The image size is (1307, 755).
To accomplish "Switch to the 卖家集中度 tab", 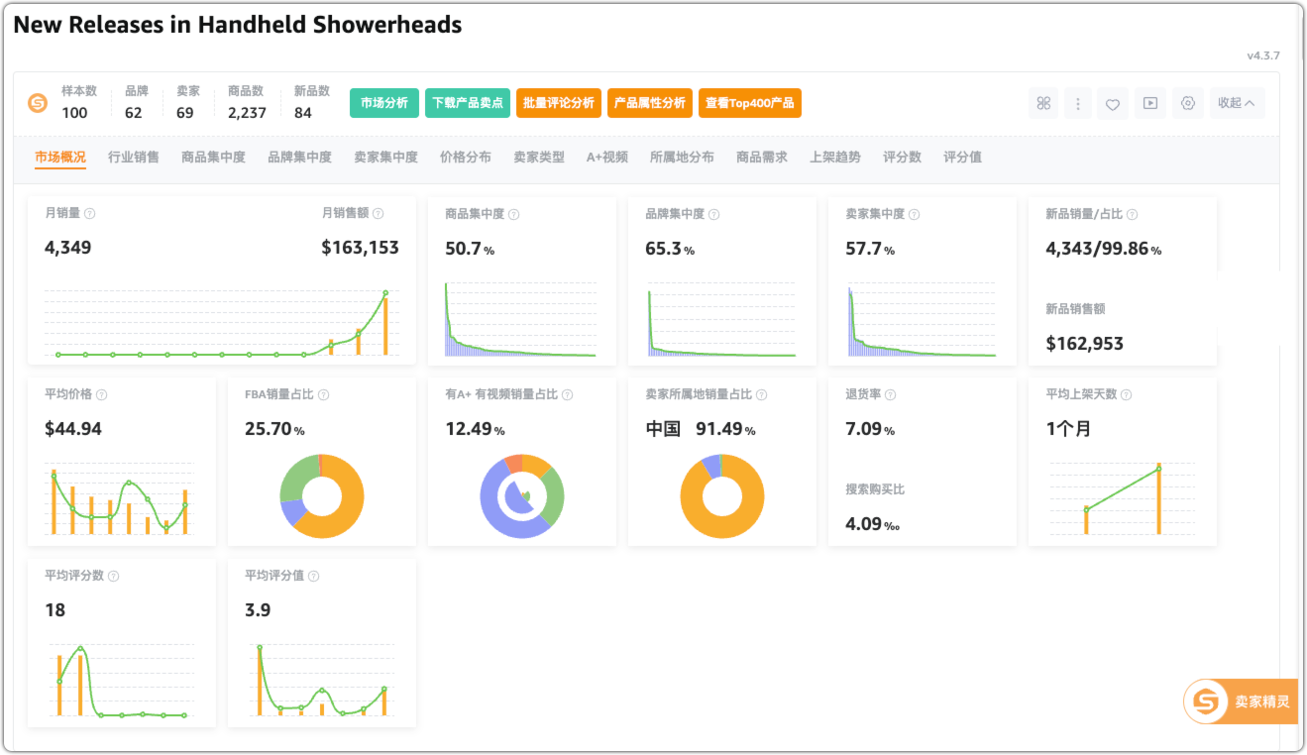I will pos(385,157).
